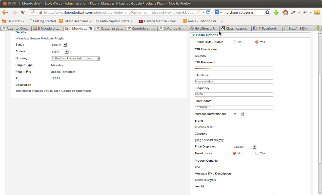This screenshot has height=195, width=322.
Task: Click the Gayatri Mantra YouTube bookmark icon
Action: [141, 21]
